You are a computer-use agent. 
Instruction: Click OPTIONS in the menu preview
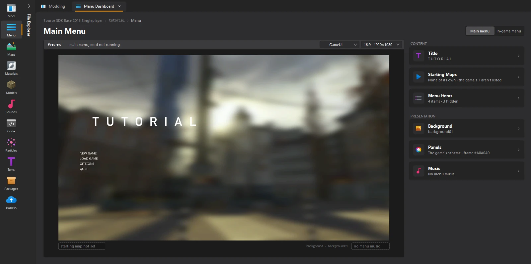tap(87, 164)
